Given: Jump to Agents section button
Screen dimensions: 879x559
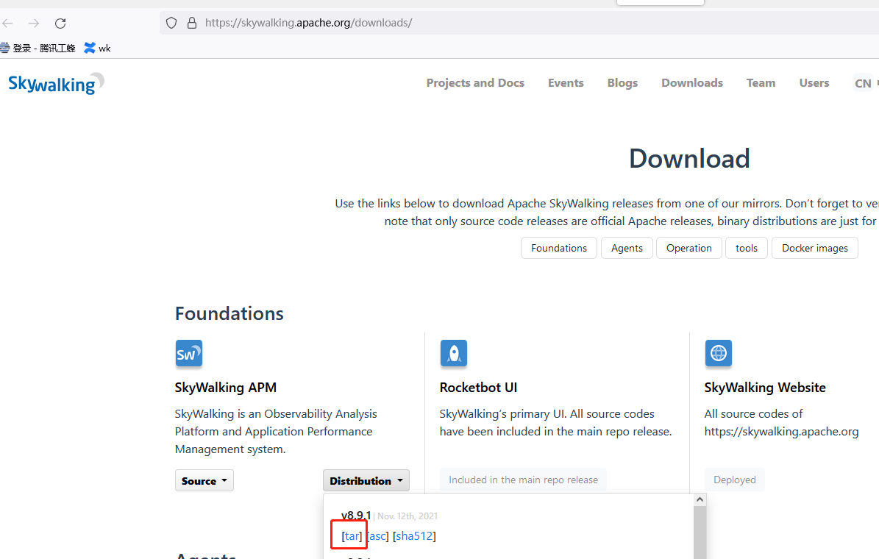Looking at the screenshot, I should [627, 248].
